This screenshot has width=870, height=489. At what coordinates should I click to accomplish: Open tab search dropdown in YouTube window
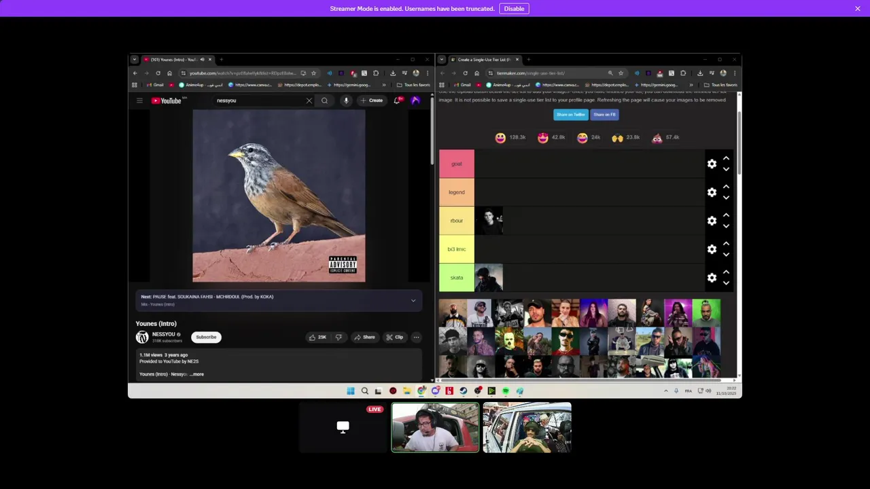135,60
